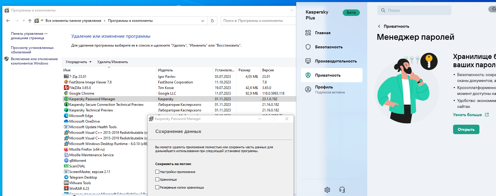Click the ScanOVAL icon in list
The height and width of the screenshot is (196, 496).
(x=66, y=166)
